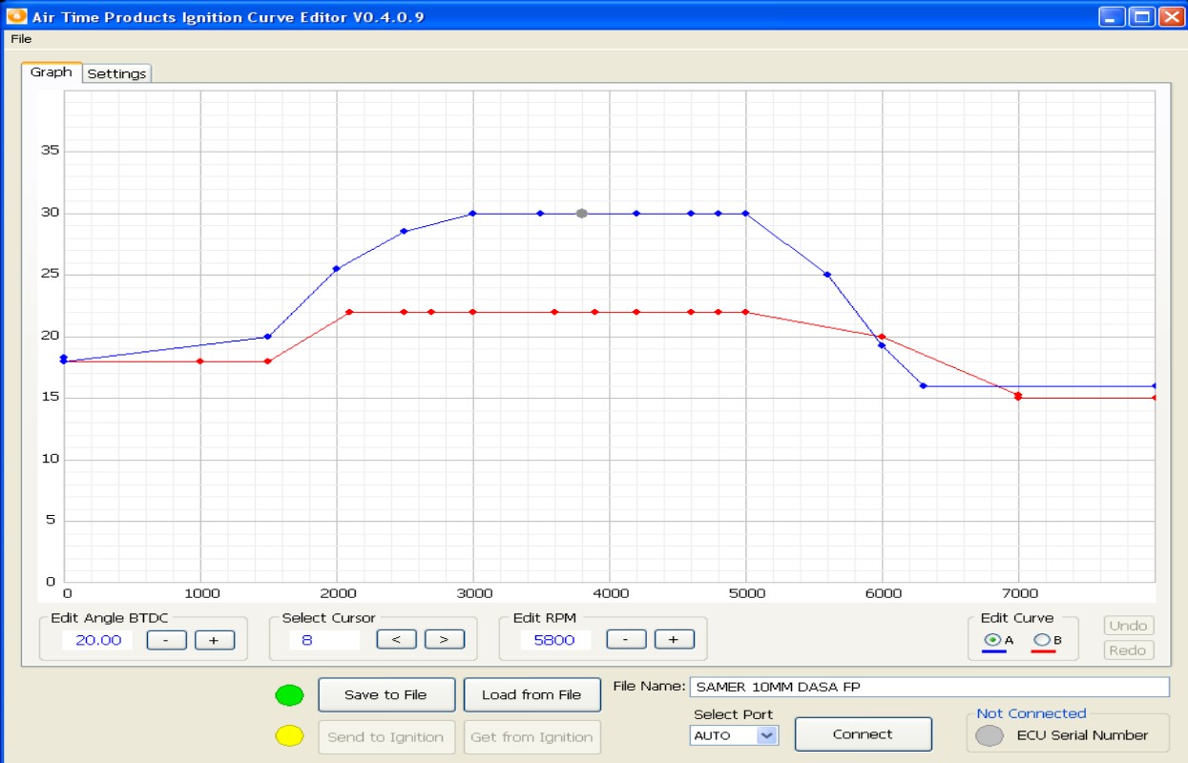Viewport: 1188px width, 763px height.
Task: Increase Edit RPM with plus button
Action: point(674,640)
